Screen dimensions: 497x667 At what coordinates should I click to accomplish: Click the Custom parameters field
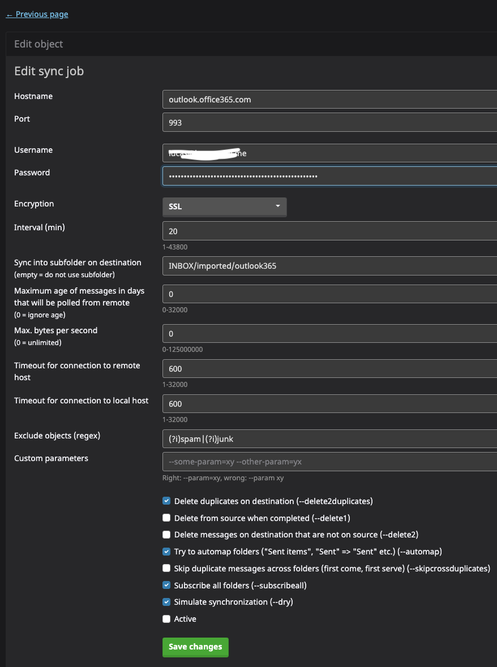[x=328, y=462]
